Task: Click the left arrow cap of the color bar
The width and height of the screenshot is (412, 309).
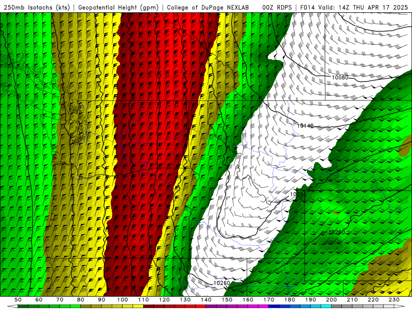Action: 12,306
